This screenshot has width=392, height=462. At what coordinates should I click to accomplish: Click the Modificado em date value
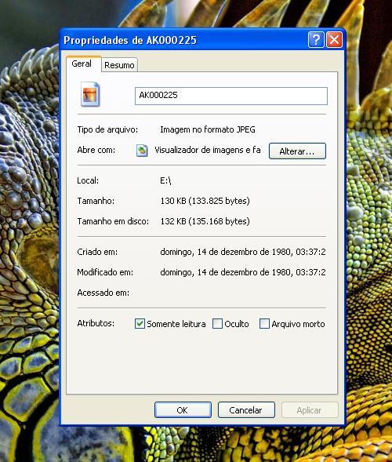(x=243, y=272)
